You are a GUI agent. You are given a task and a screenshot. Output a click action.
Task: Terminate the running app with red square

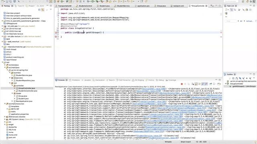(x=182, y=84)
